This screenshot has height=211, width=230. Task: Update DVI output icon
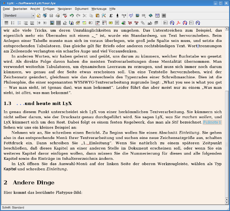click(x=172, y=23)
